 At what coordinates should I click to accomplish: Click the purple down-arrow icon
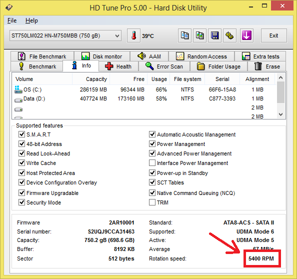click(246, 35)
